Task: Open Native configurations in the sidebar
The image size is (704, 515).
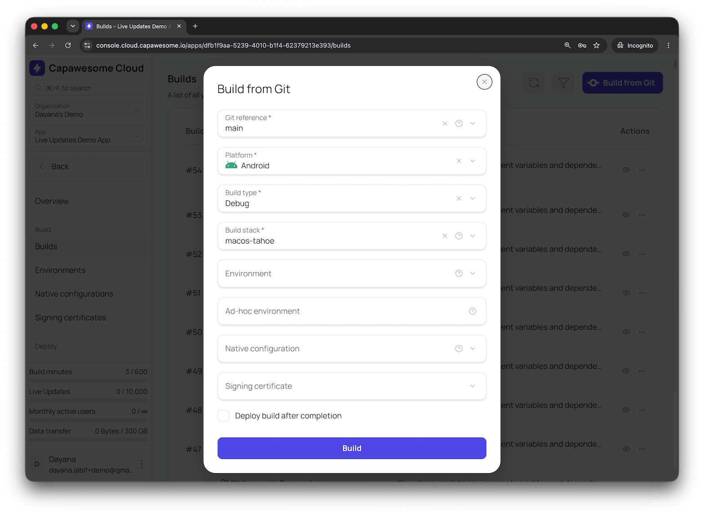Action: (74, 294)
